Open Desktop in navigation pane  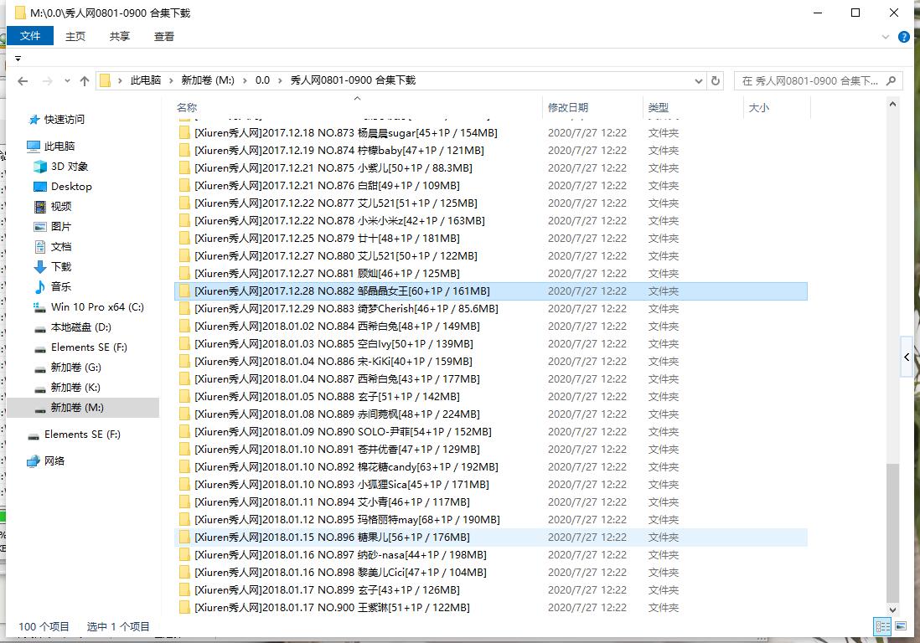click(x=64, y=187)
